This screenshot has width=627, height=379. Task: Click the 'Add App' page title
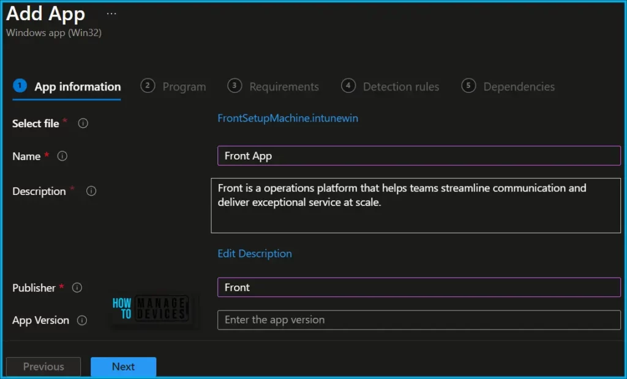click(45, 13)
